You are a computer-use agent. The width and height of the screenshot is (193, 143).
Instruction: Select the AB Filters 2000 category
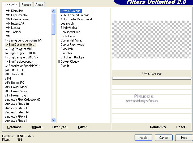coord(15,74)
